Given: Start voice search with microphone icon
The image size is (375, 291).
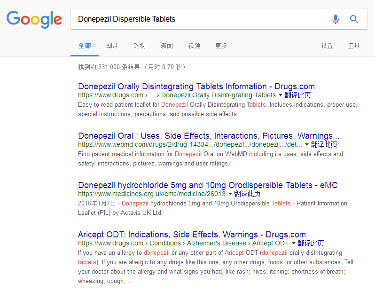Looking at the screenshot, I should pyautogui.click(x=335, y=19).
